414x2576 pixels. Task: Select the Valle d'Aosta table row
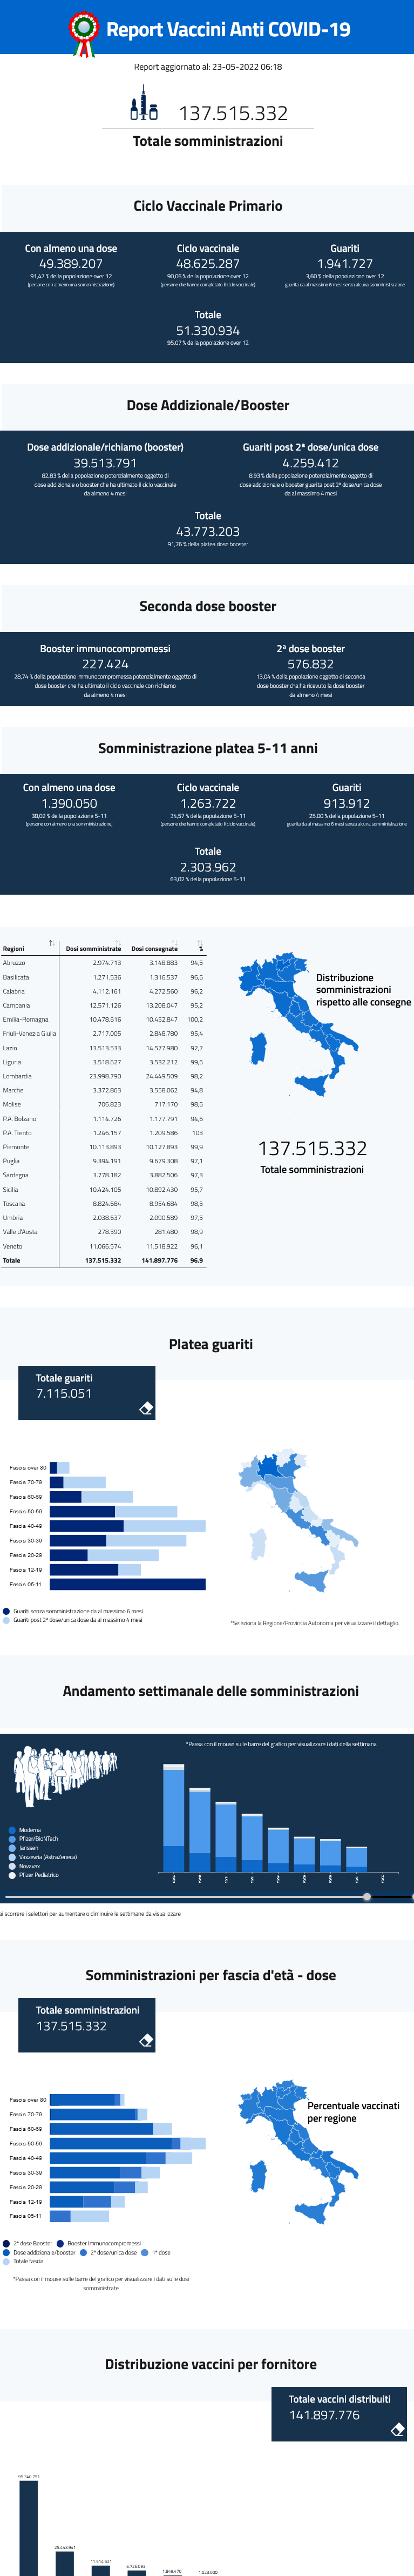pyautogui.click(x=103, y=1232)
